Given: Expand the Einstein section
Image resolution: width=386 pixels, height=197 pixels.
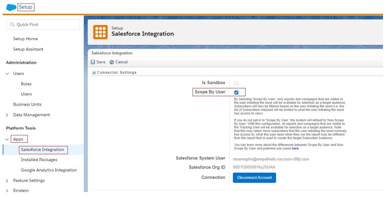Looking at the screenshot, I should pyautogui.click(x=7, y=191).
